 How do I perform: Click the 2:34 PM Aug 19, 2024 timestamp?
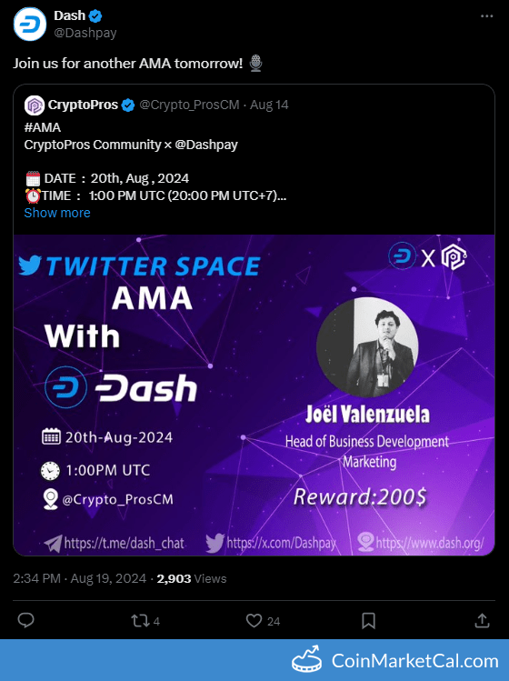click(79, 578)
